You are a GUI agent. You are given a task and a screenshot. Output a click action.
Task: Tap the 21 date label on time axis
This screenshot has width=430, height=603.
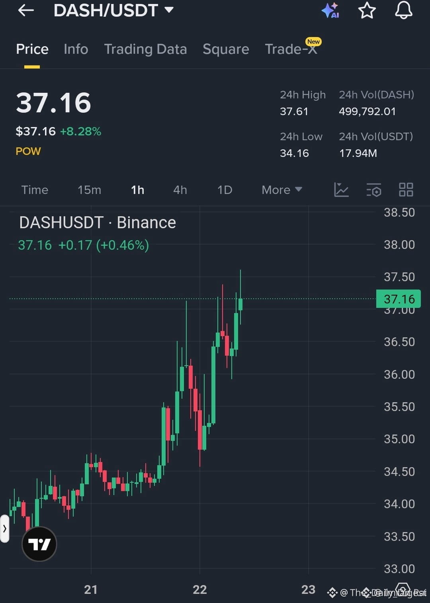click(x=91, y=590)
